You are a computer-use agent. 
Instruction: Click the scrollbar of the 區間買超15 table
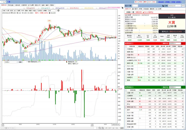[184, 66]
